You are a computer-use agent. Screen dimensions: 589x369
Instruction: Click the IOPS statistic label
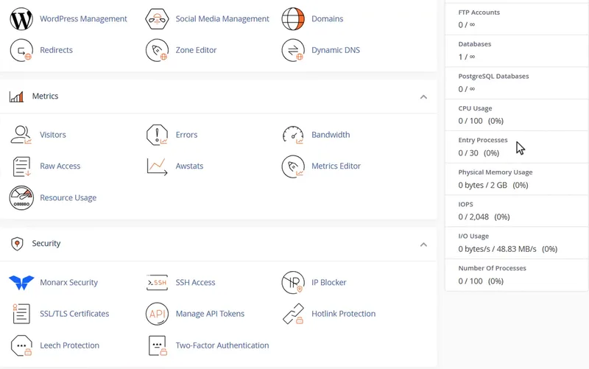coord(466,205)
